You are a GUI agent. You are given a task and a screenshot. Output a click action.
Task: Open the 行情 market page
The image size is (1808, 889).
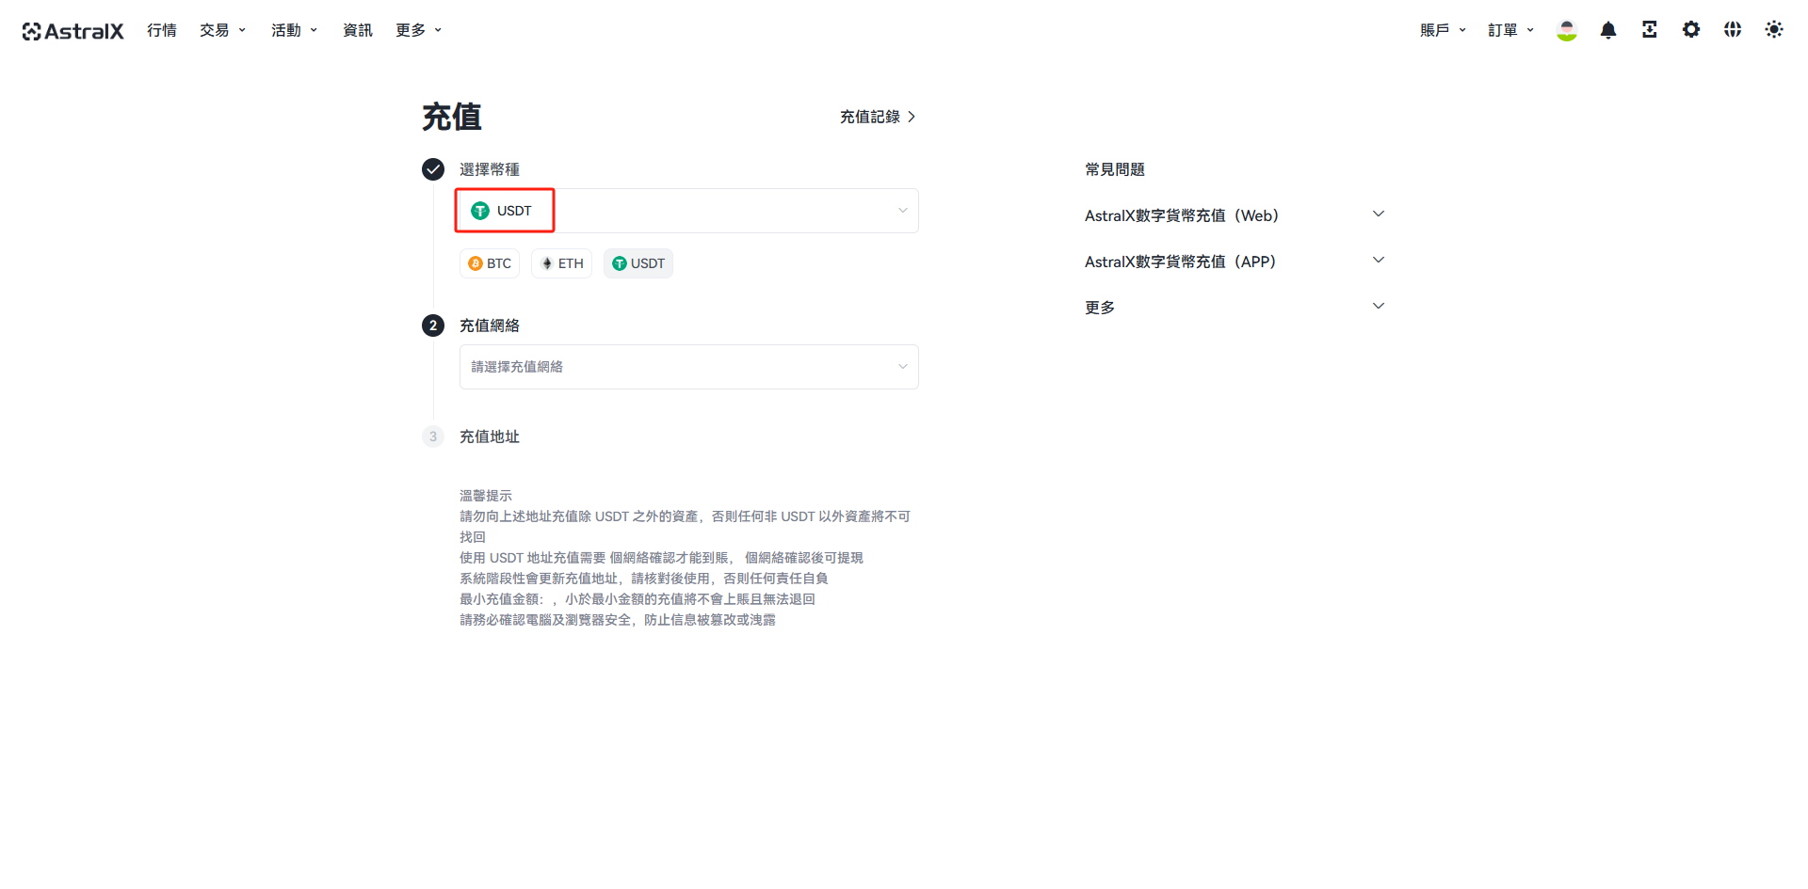point(162,30)
